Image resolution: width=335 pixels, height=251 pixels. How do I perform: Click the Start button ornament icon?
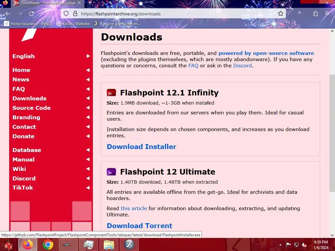coord(8,245)
